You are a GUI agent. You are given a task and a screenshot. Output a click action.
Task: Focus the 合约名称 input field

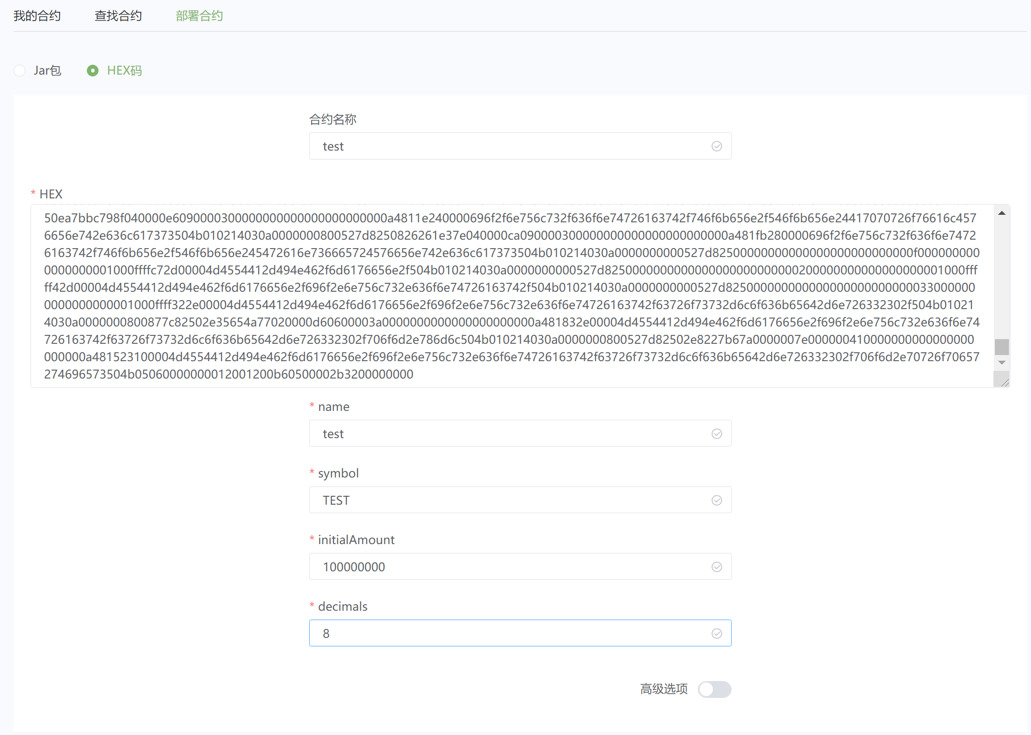click(x=512, y=146)
